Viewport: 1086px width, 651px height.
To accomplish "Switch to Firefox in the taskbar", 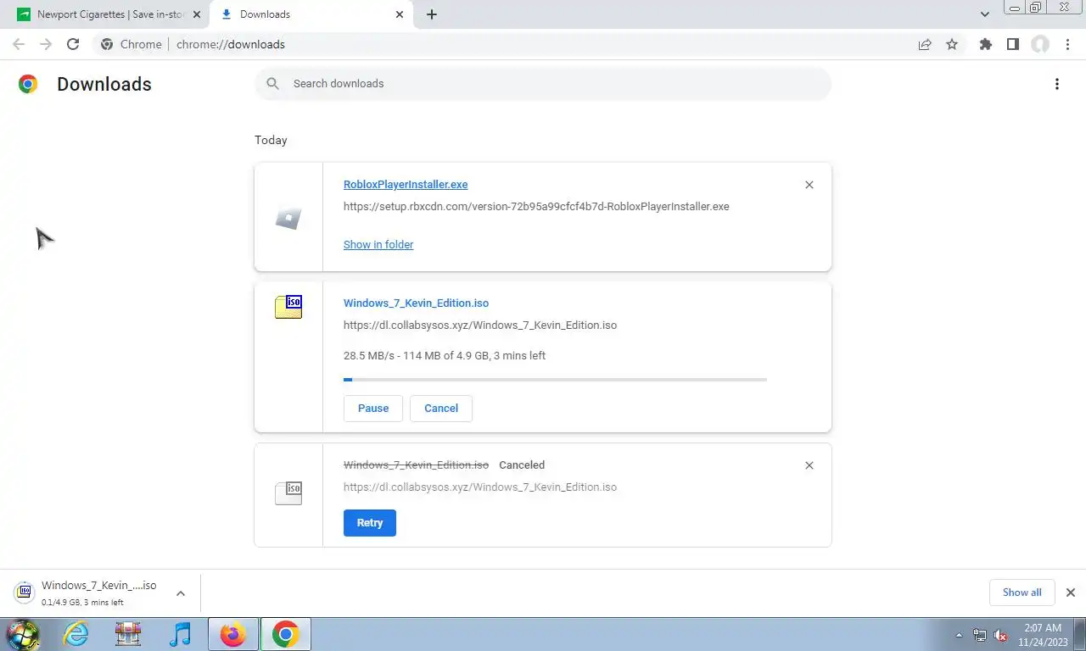I will coord(233,634).
